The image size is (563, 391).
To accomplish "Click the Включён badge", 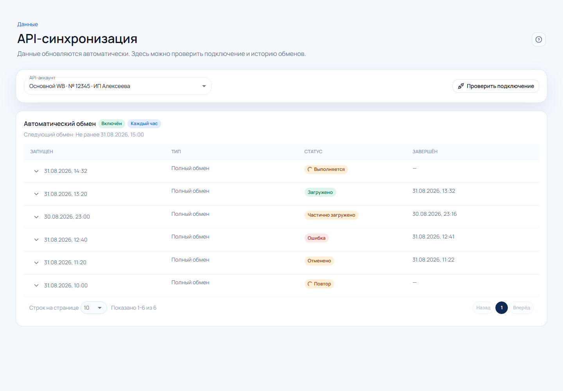I will tap(111, 124).
